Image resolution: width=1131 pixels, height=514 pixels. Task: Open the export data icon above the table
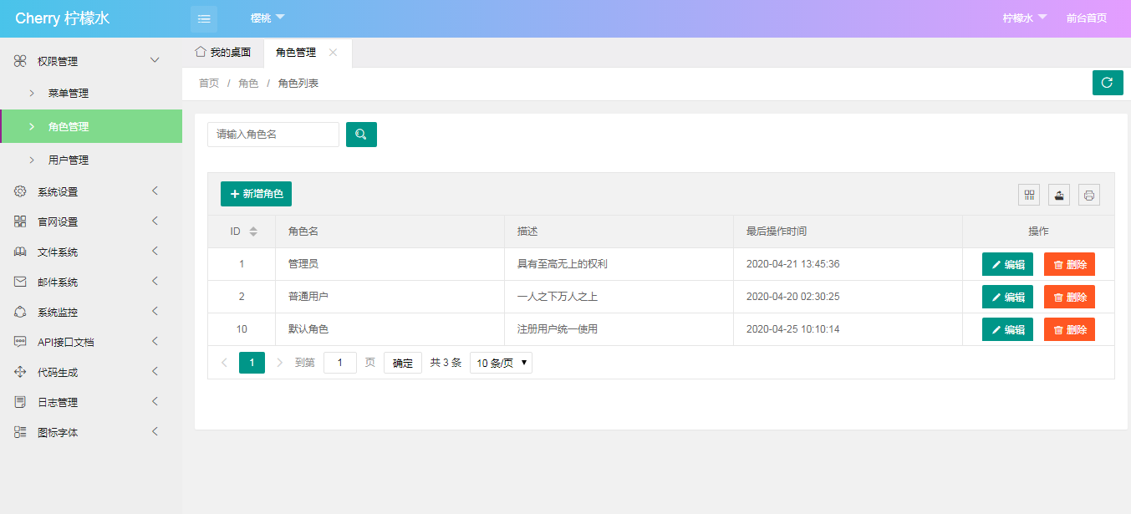(x=1059, y=195)
